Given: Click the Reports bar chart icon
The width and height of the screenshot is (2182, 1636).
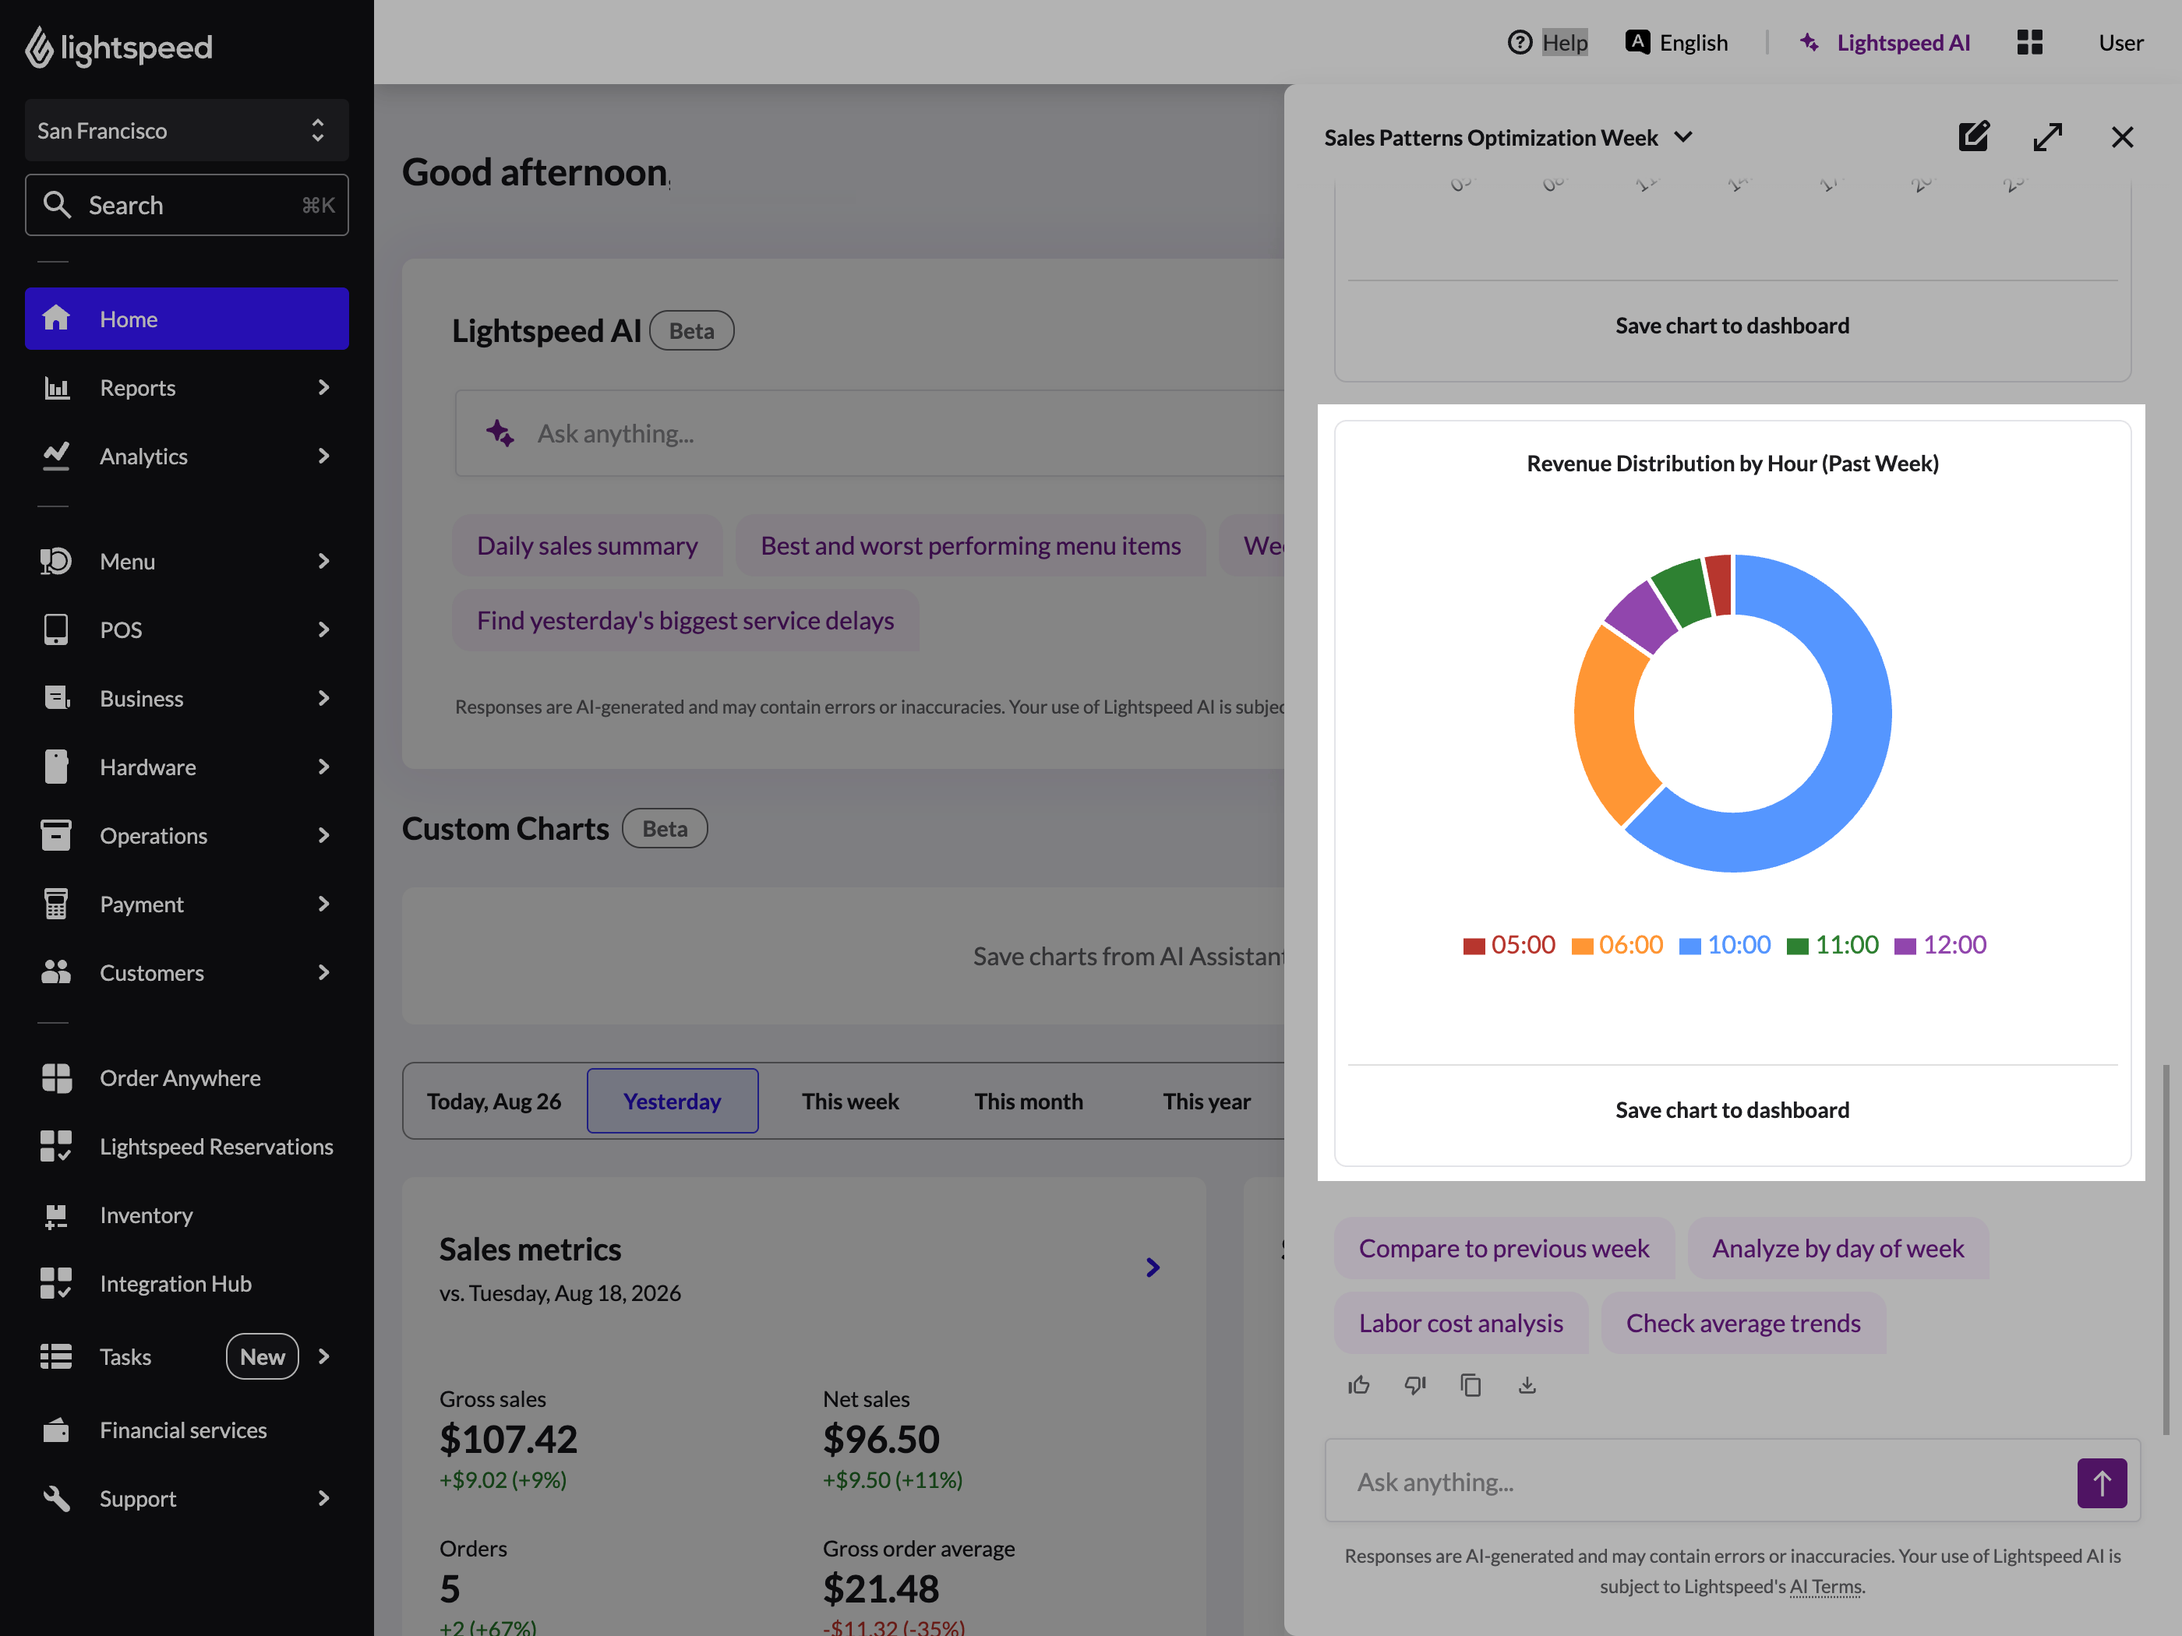Looking at the screenshot, I should click(56, 387).
